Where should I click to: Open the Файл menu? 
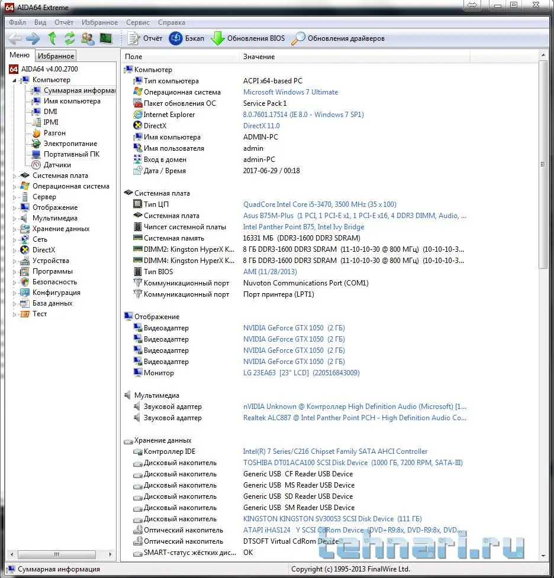tap(17, 22)
